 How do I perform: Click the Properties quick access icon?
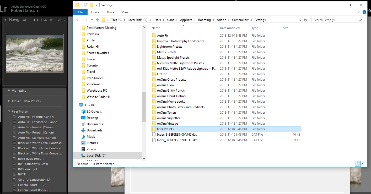click(x=85, y=5)
